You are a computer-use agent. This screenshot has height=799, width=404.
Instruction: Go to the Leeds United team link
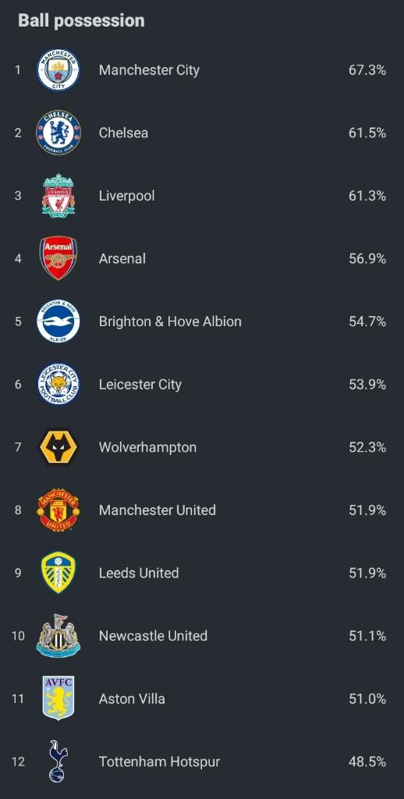pos(139,573)
